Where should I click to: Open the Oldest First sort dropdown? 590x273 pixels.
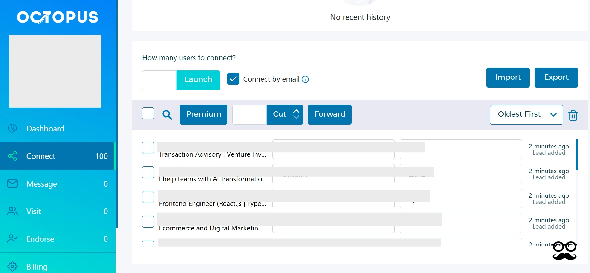526,115
